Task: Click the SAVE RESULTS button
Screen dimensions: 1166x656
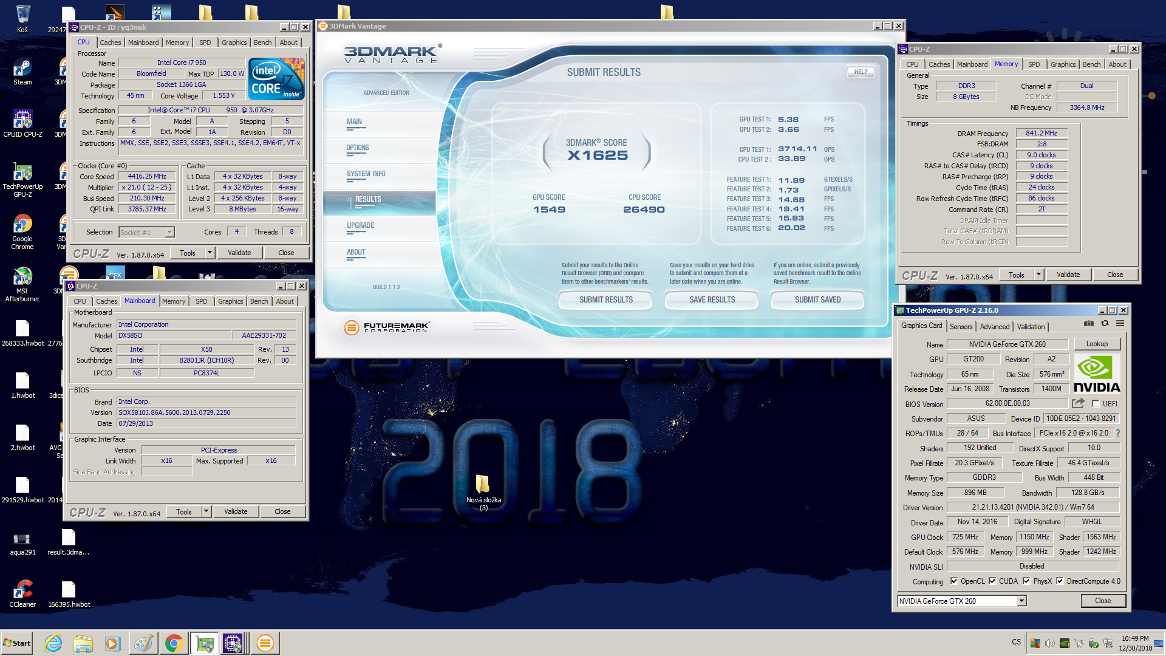Action: pos(712,300)
